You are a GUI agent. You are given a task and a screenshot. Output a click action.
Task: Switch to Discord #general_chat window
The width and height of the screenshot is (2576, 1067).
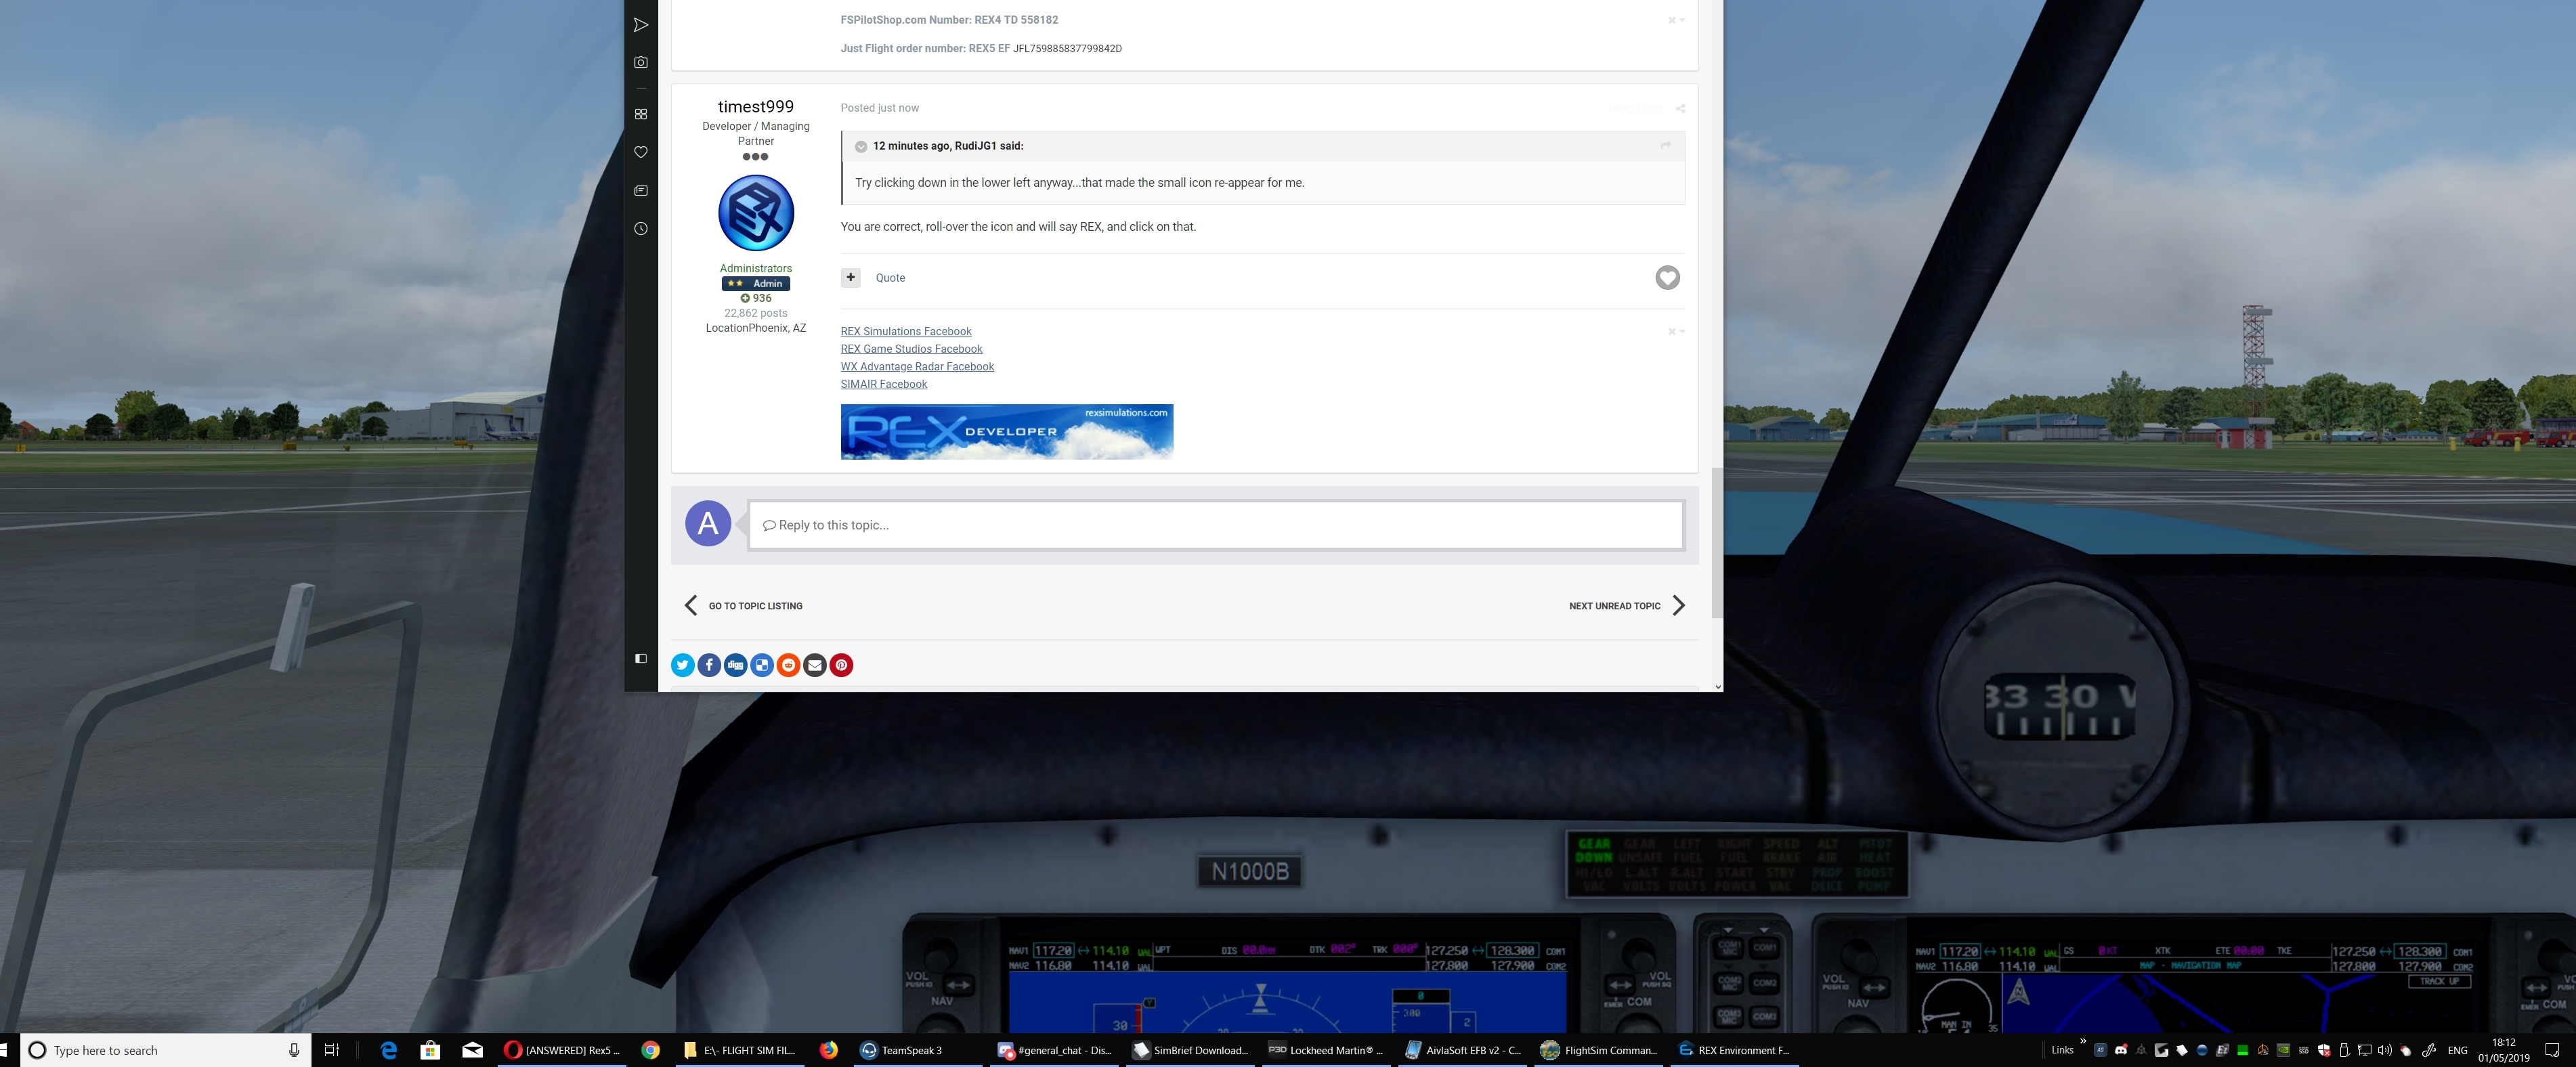pyautogui.click(x=1055, y=1050)
